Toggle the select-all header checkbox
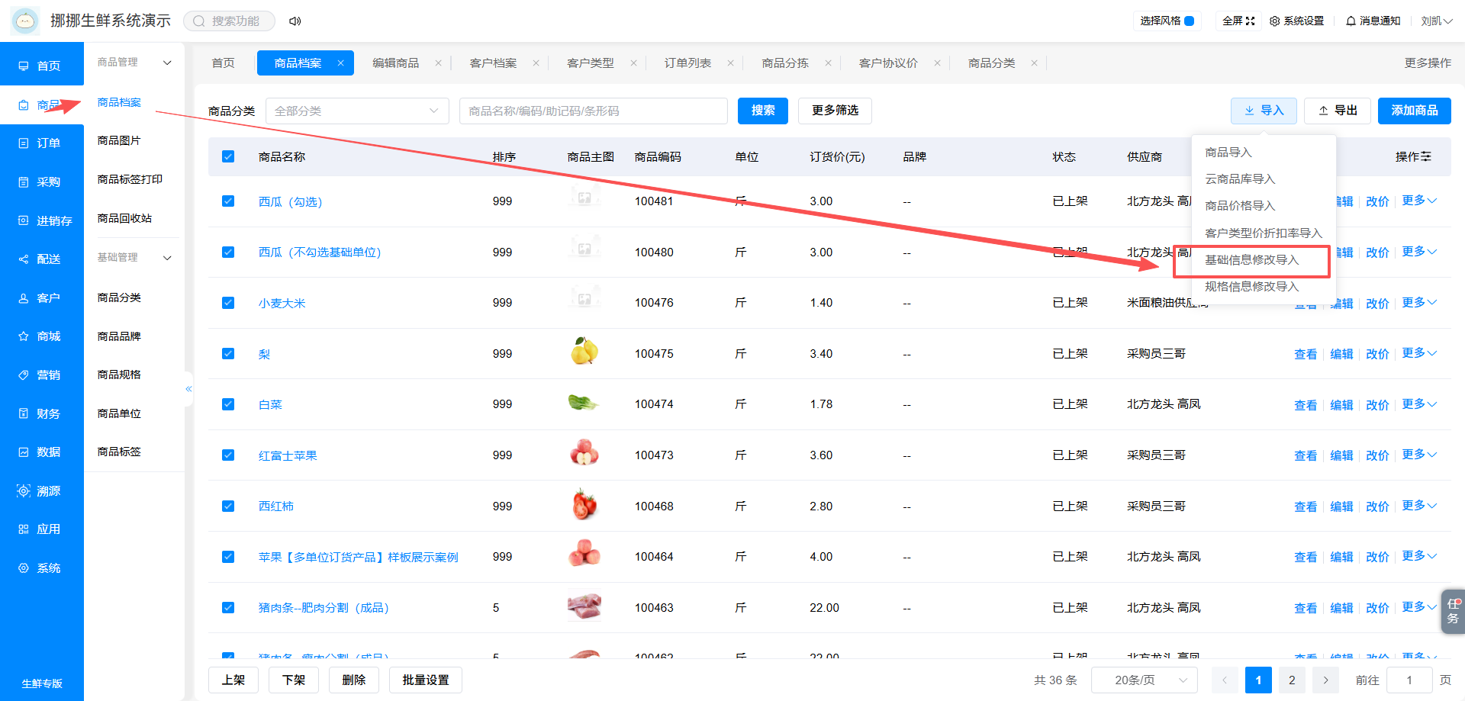The height and width of the screenshot is (701, 1465). (x=228, y=156)
